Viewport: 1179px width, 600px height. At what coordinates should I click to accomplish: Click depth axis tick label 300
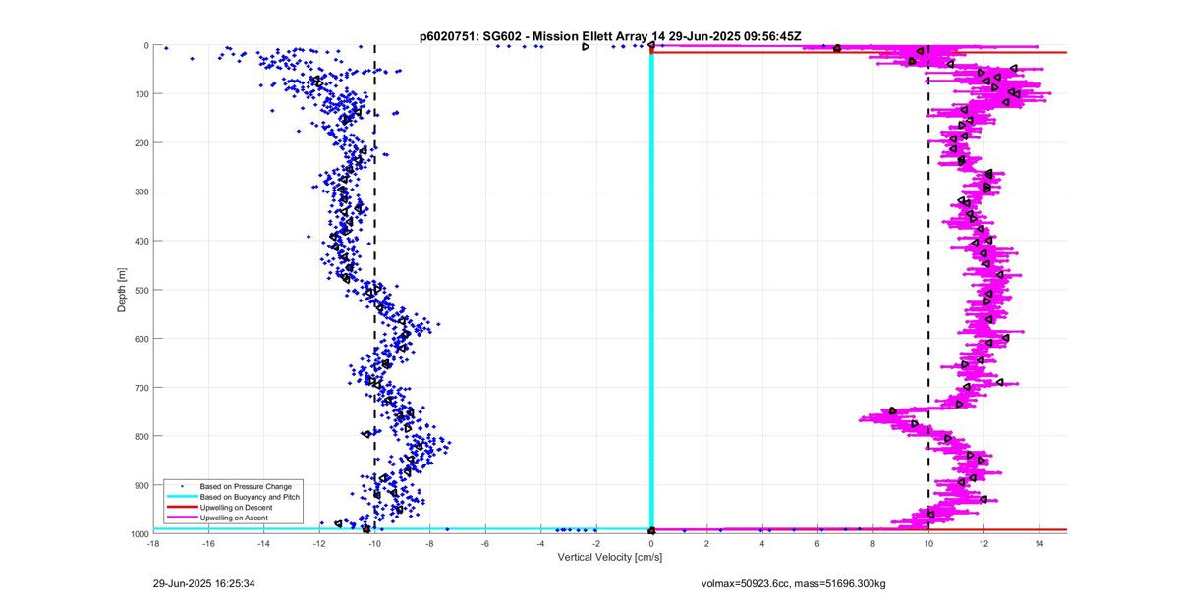(x=140, y=191)
